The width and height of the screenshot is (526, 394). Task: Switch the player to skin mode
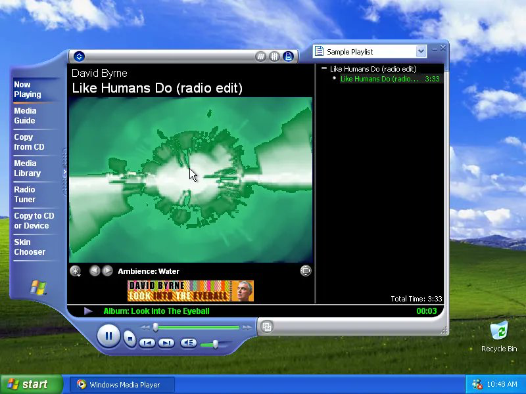pyautogui.click(x=265, y=326)
